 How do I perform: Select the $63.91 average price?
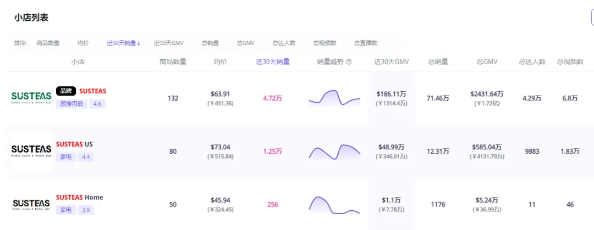pos(221,94)
